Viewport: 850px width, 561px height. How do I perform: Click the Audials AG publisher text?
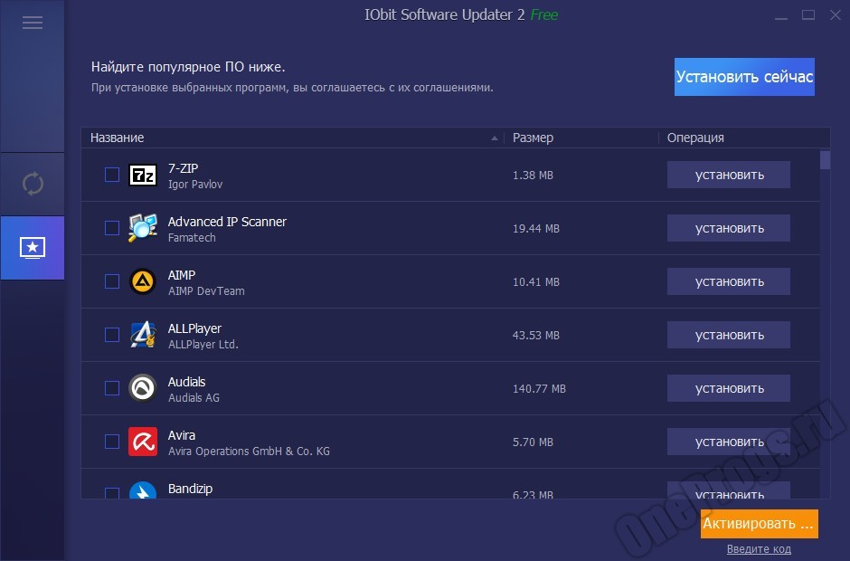pos(194,398)
